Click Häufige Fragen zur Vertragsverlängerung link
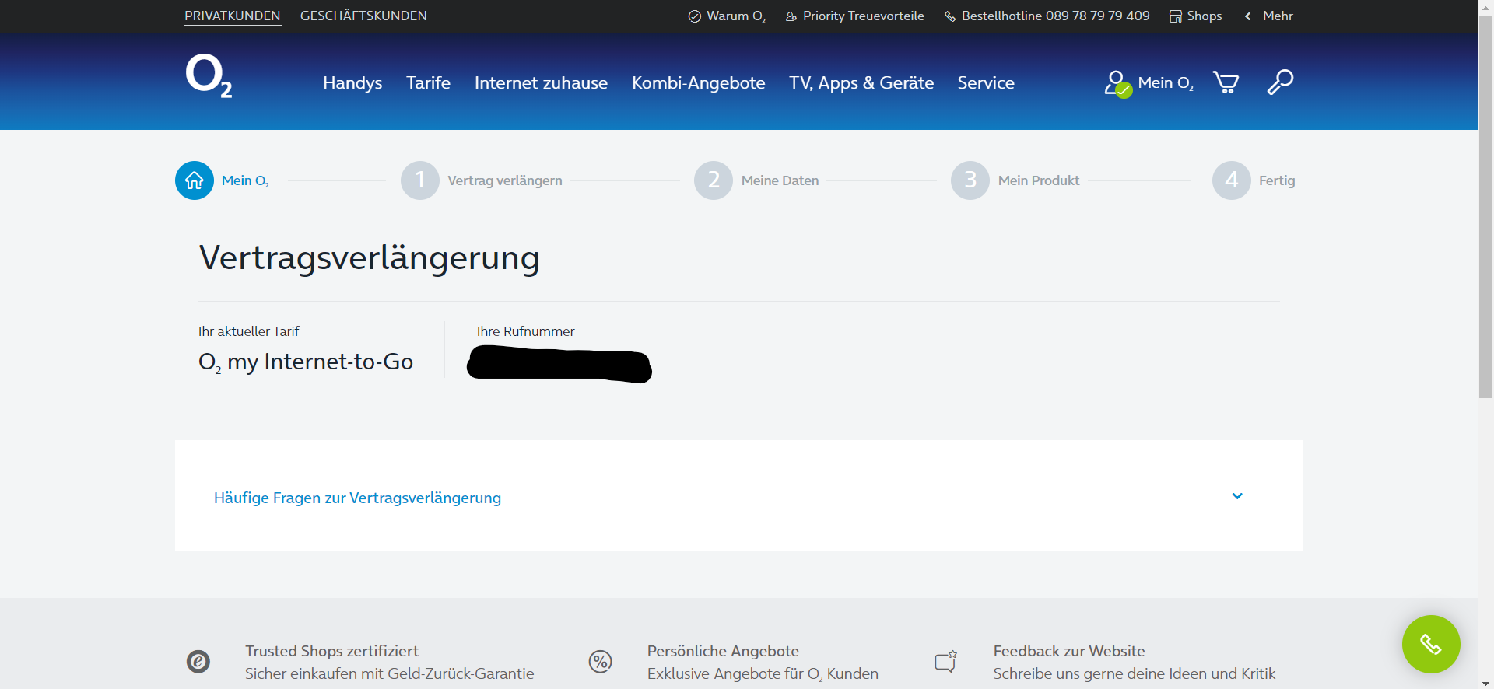The width and height of the screenshot is (1494, 689). [x=357, y=498]
